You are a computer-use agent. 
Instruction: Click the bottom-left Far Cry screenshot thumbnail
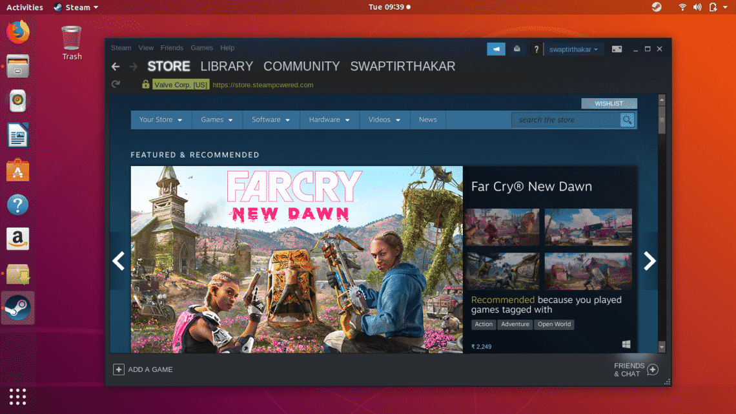[x=502, y=271]
